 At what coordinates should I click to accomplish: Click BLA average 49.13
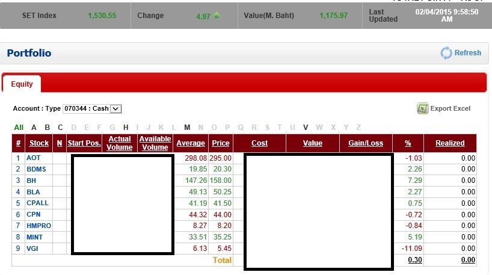[x=198, y=192]
